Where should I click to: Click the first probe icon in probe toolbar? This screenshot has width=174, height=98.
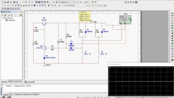click(x=87, y=5)
